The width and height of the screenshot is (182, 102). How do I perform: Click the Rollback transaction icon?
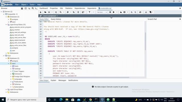pos(135,12)
